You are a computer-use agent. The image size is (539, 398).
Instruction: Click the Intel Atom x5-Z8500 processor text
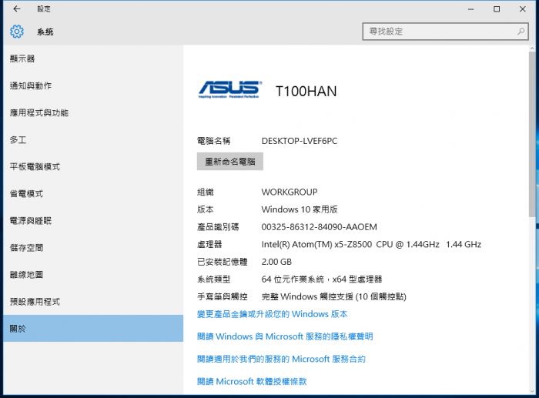click(371, 244)
